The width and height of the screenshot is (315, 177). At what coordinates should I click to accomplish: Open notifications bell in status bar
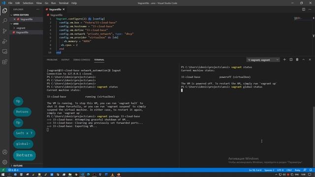coord(311,170)
